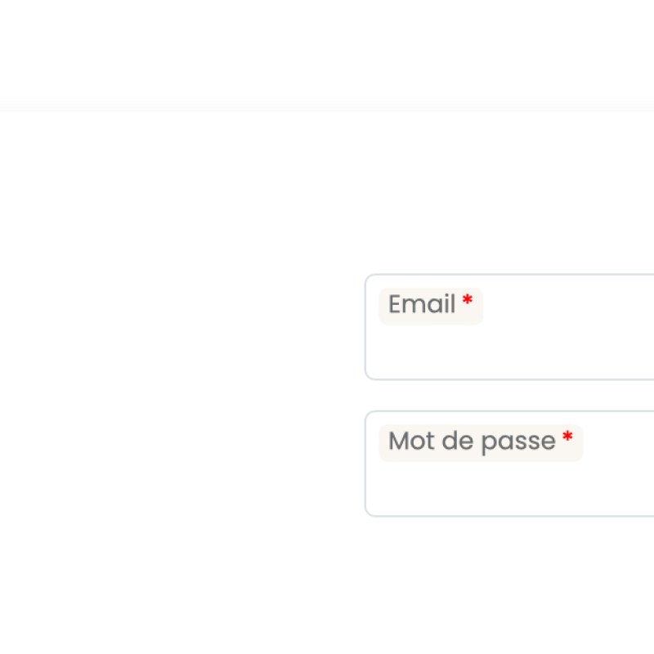The height and width of the screenshot is (654, 654).
Task: Click the red asterisk beside Email
Action: [x=467, y=301]
